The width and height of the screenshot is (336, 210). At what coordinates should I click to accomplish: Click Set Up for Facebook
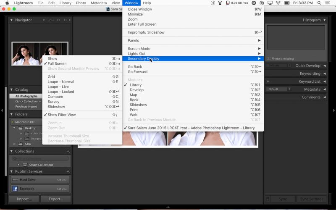[x=62, y=189]
